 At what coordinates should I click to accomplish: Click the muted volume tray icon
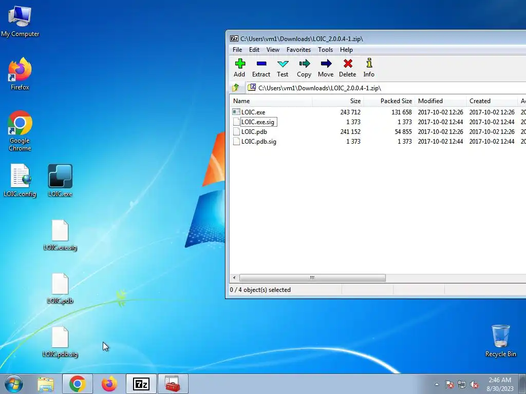point(474,385)
